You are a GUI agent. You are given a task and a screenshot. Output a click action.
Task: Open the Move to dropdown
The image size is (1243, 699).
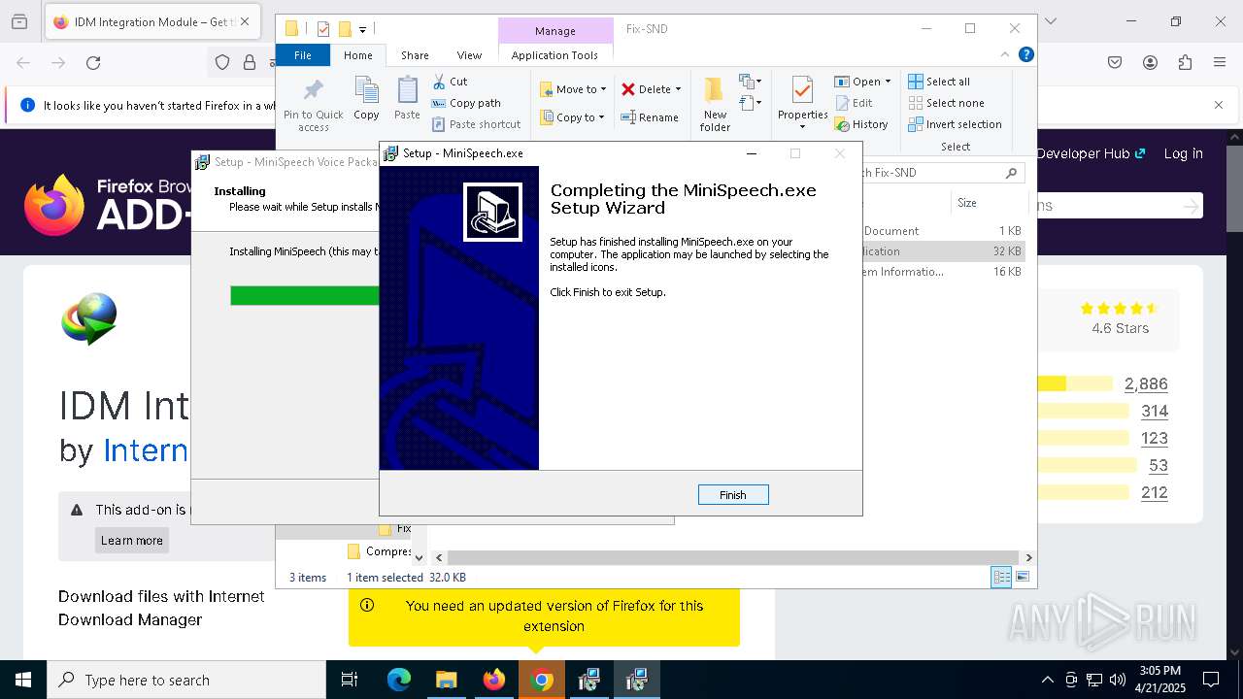click(x=573, y=89)
